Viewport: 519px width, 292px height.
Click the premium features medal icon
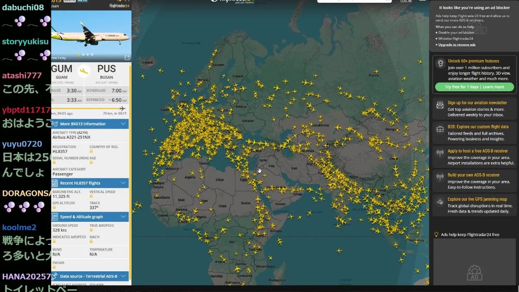pyautogui.click(x=440, y=63)
